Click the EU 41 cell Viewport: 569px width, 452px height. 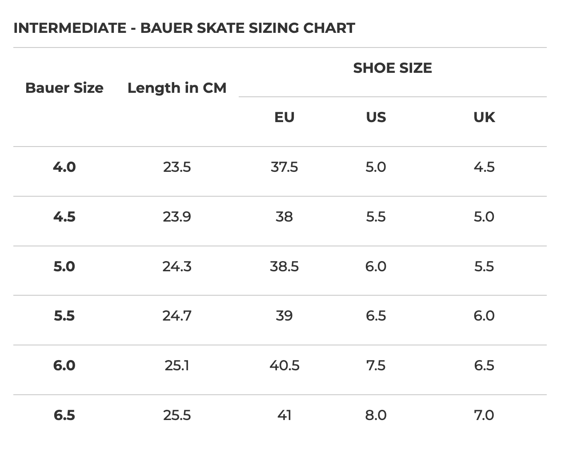(284, 415)
